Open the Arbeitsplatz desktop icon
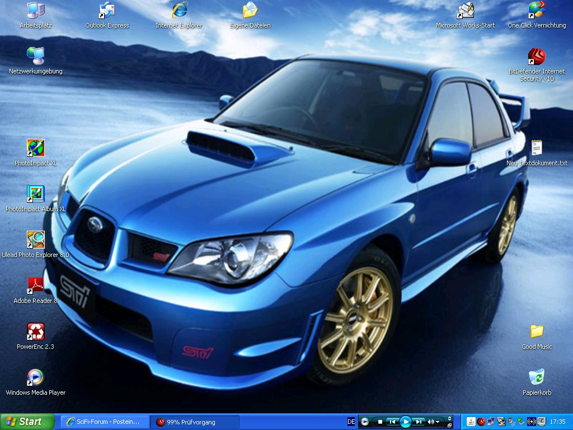 [x=36, y=10]
